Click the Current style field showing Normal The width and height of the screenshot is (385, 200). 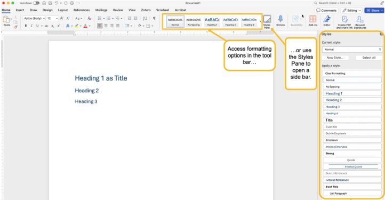(352, 50)
